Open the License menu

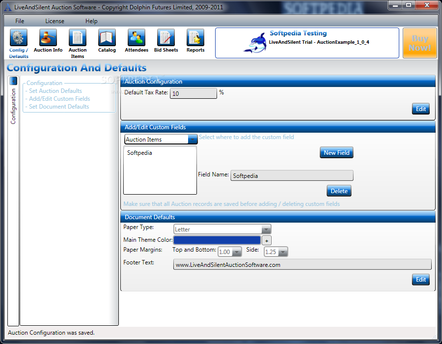[55, 21]
